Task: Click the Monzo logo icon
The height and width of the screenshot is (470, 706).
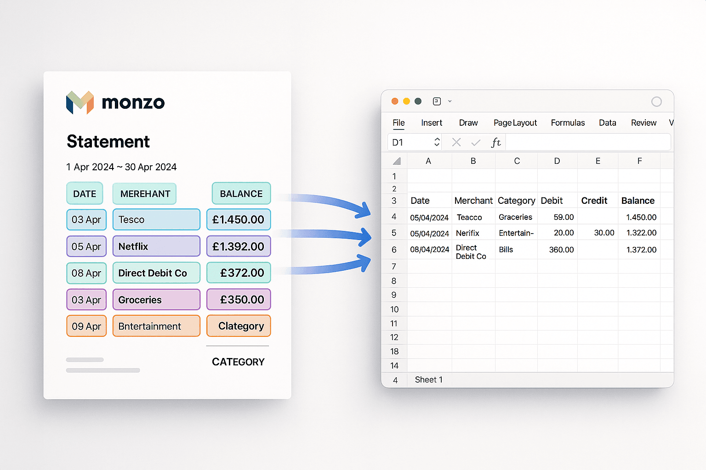Action: click(x=80, y=102)
